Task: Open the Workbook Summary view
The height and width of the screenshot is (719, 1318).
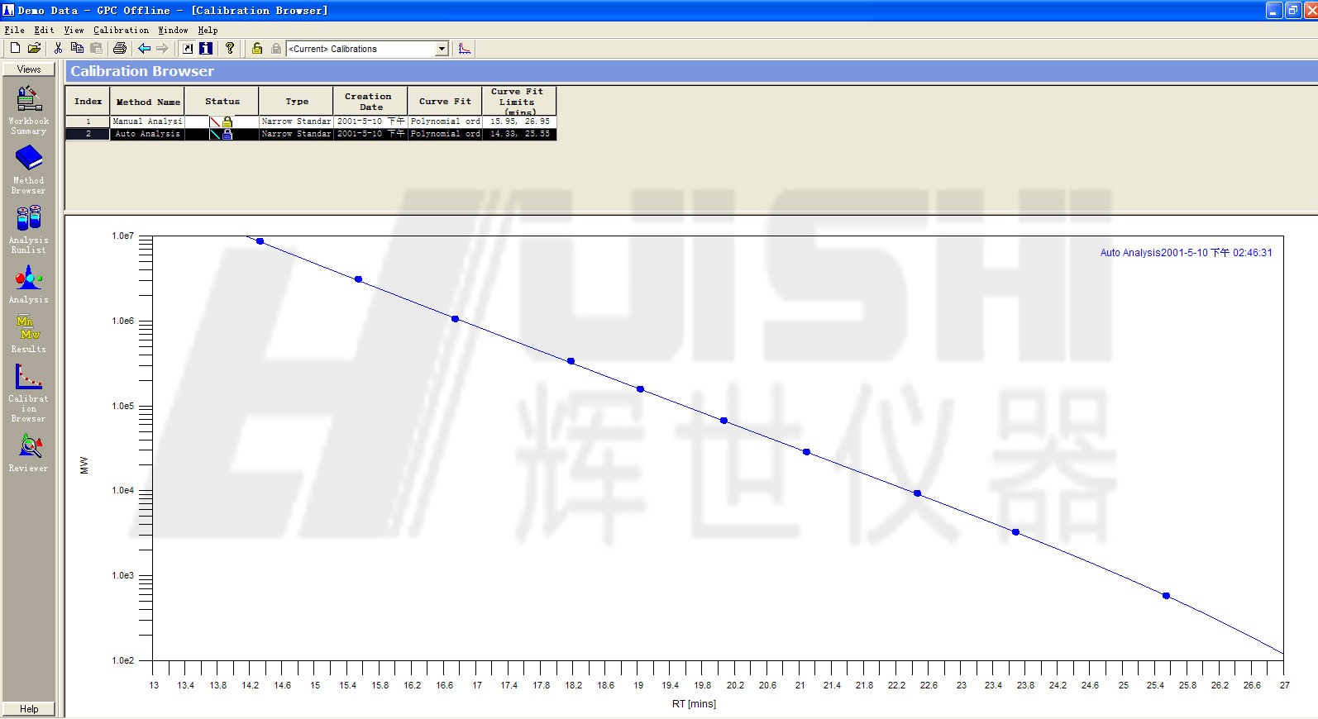Action: 29,109
